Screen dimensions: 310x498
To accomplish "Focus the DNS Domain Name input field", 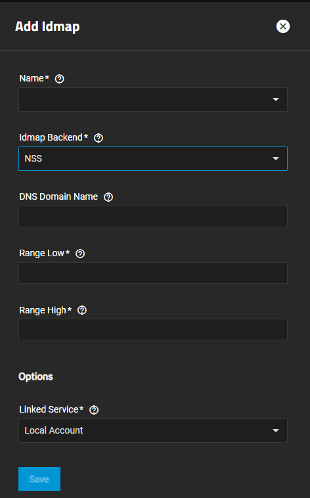I will coord(153,217).
